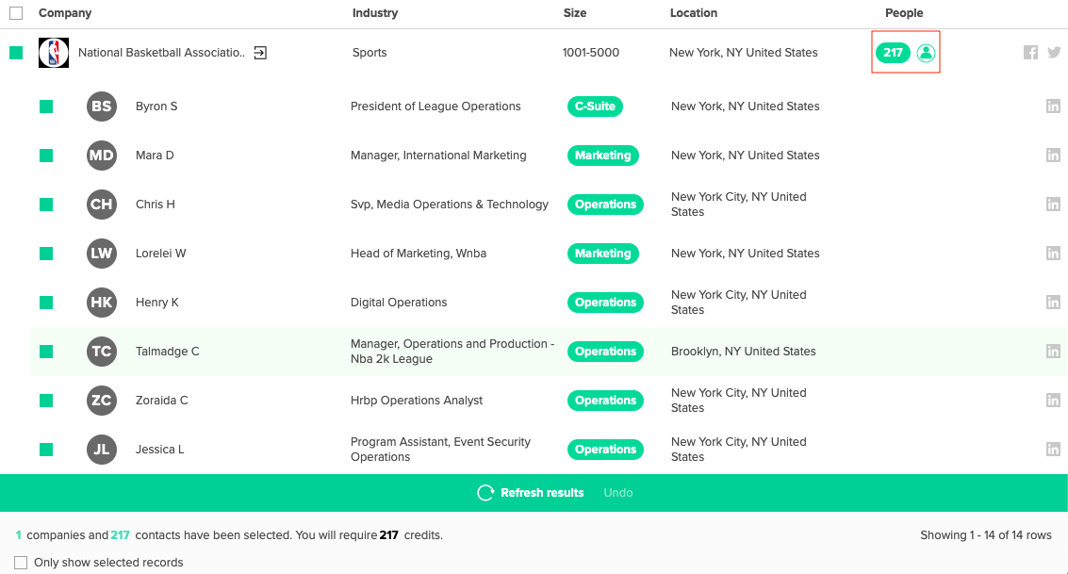The image size is (1068, 574).
Task: Click the Undo link
Action: [617, 493]
